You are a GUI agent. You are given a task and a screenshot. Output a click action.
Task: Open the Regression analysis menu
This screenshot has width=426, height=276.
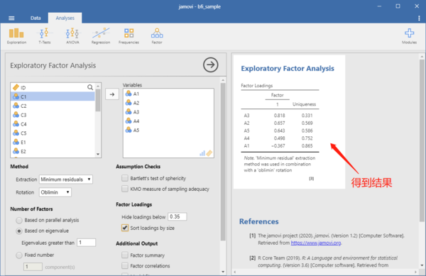point(101,35)
